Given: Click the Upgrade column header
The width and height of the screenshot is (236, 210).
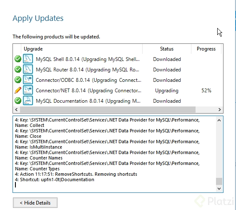Looking at the screenshot, I should pos(82,49).
